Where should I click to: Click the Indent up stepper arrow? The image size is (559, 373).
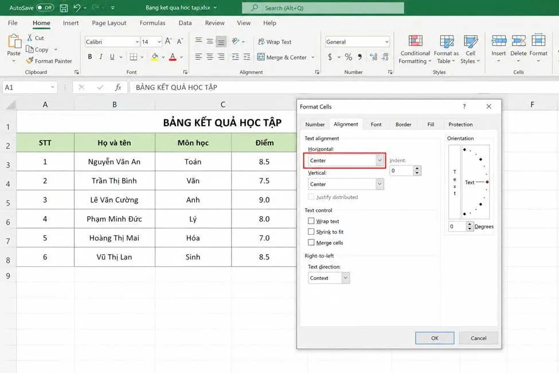[x=417, y=168]
